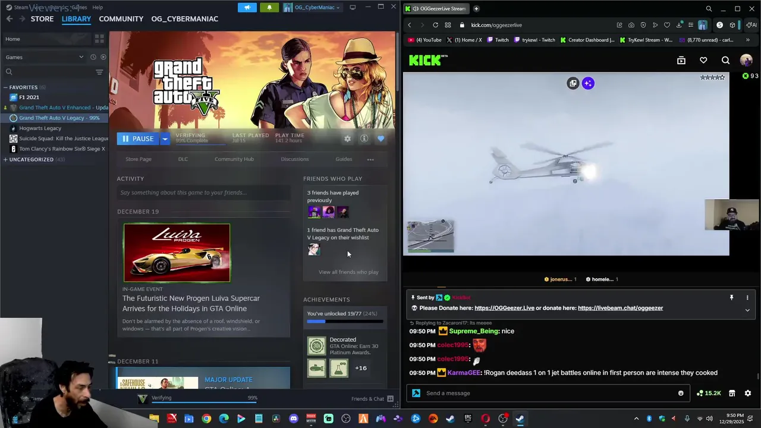
Task: Open advanced library filter icon
Action: tap(99, 72)
